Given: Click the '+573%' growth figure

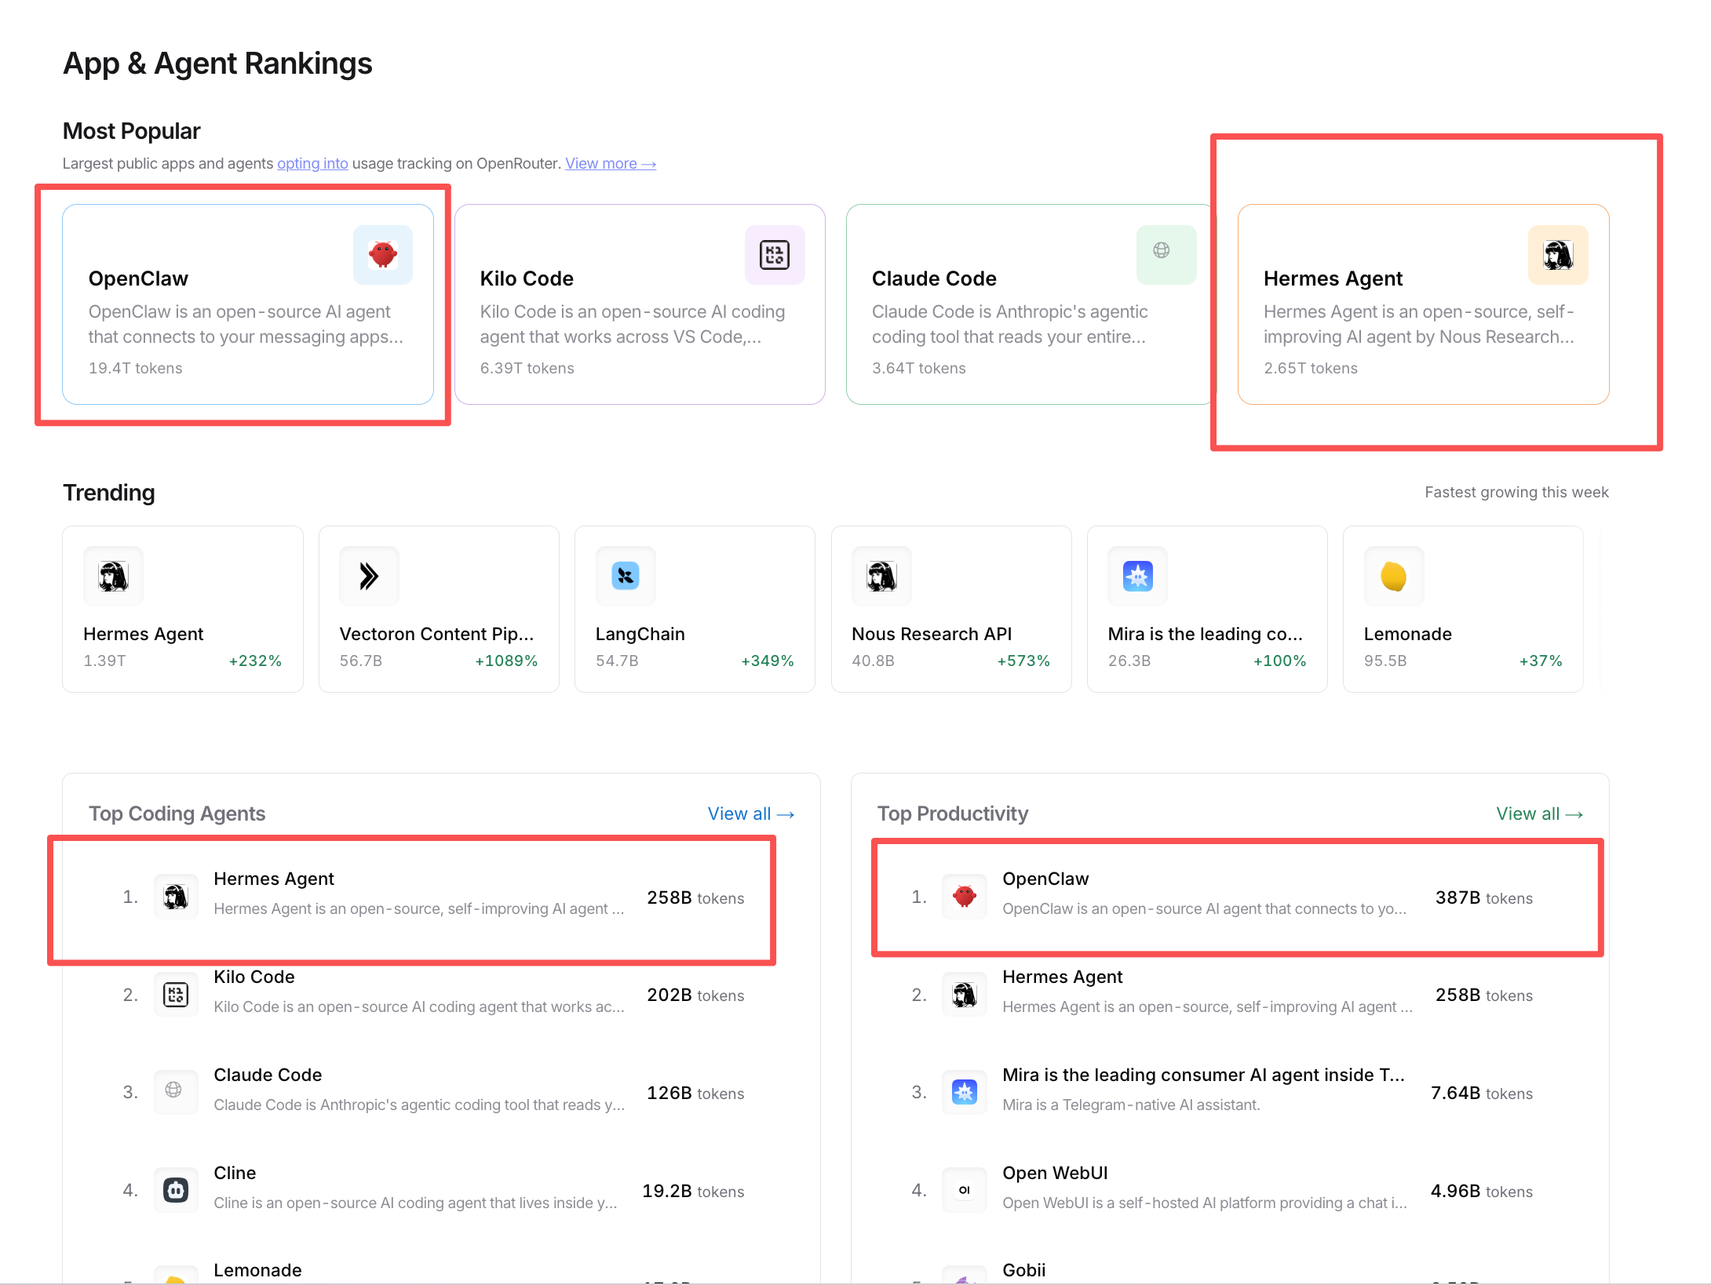Looking at the screenshot, I should (x=1023, y=661).
